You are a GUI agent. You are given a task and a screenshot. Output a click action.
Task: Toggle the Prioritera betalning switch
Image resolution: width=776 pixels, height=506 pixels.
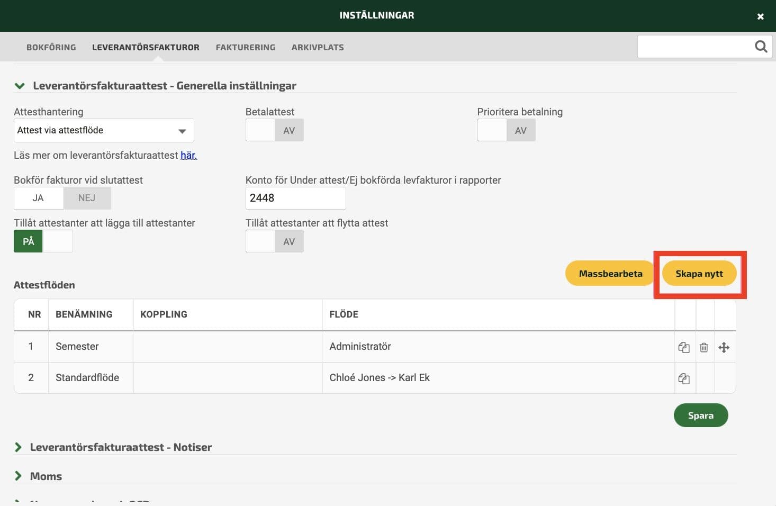(x=507, y=130)
